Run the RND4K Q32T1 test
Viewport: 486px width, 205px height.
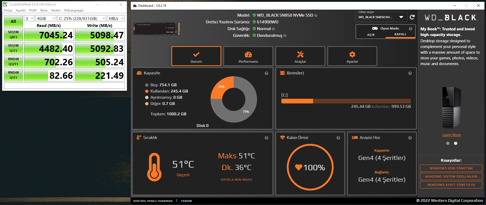pos(14,62)
